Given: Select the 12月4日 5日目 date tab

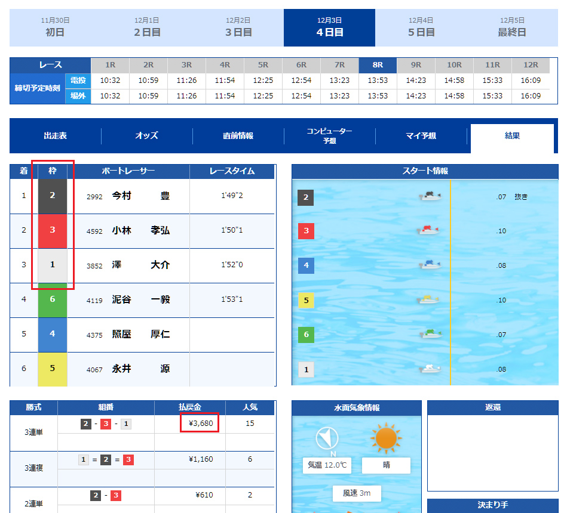Looking at the screenshot, I should (x=421, y=27).
